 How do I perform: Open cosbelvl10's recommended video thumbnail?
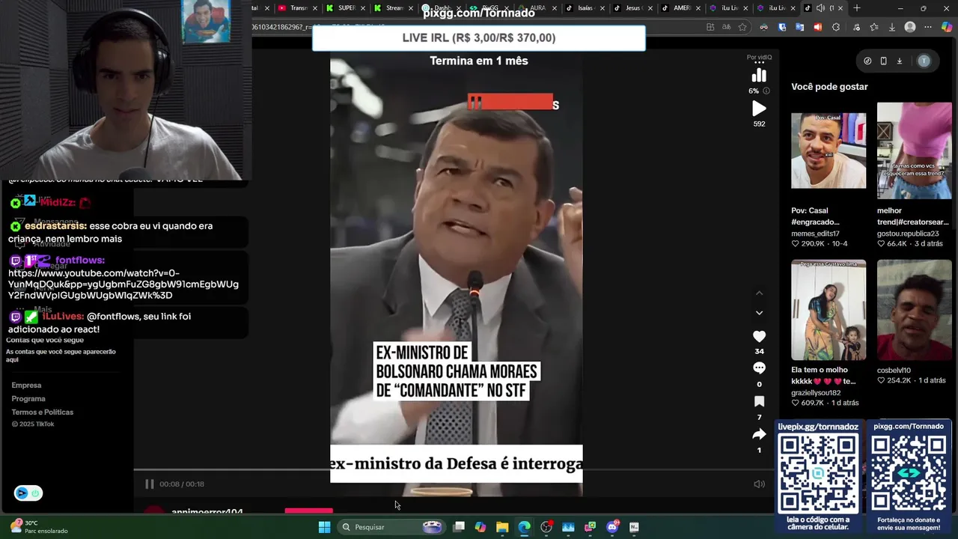click(x=915, y=310)
